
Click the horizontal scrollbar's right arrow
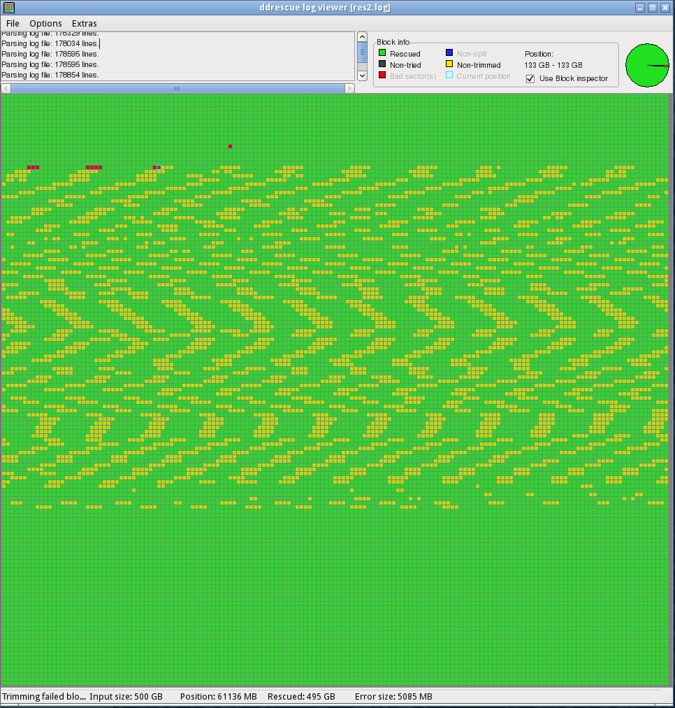tap(351, 88)
